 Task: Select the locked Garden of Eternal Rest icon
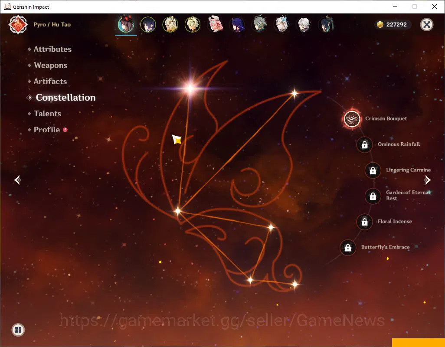(x=373, y=196)
